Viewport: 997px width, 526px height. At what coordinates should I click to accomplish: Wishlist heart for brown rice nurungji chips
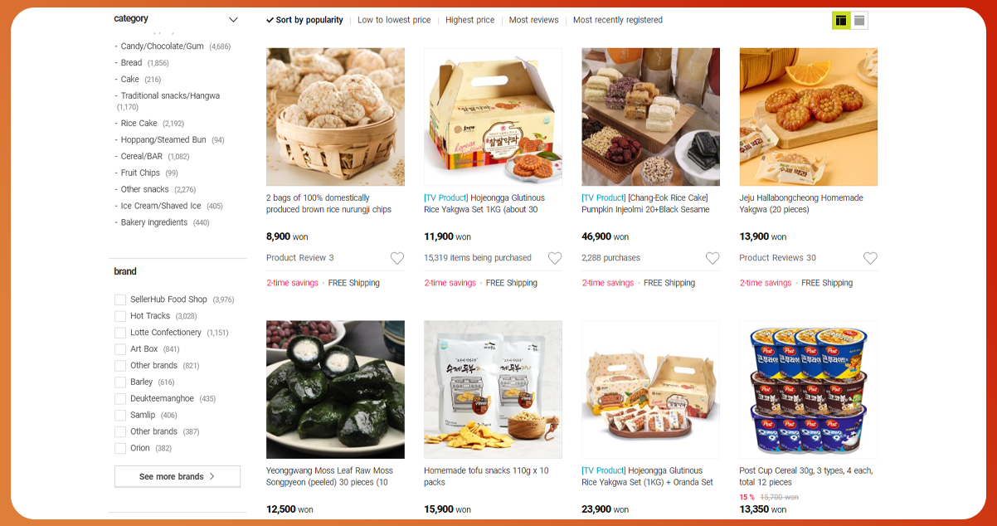coord(397,258)
